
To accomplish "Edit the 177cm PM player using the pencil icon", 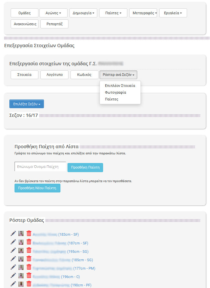I will pos(13,267).
